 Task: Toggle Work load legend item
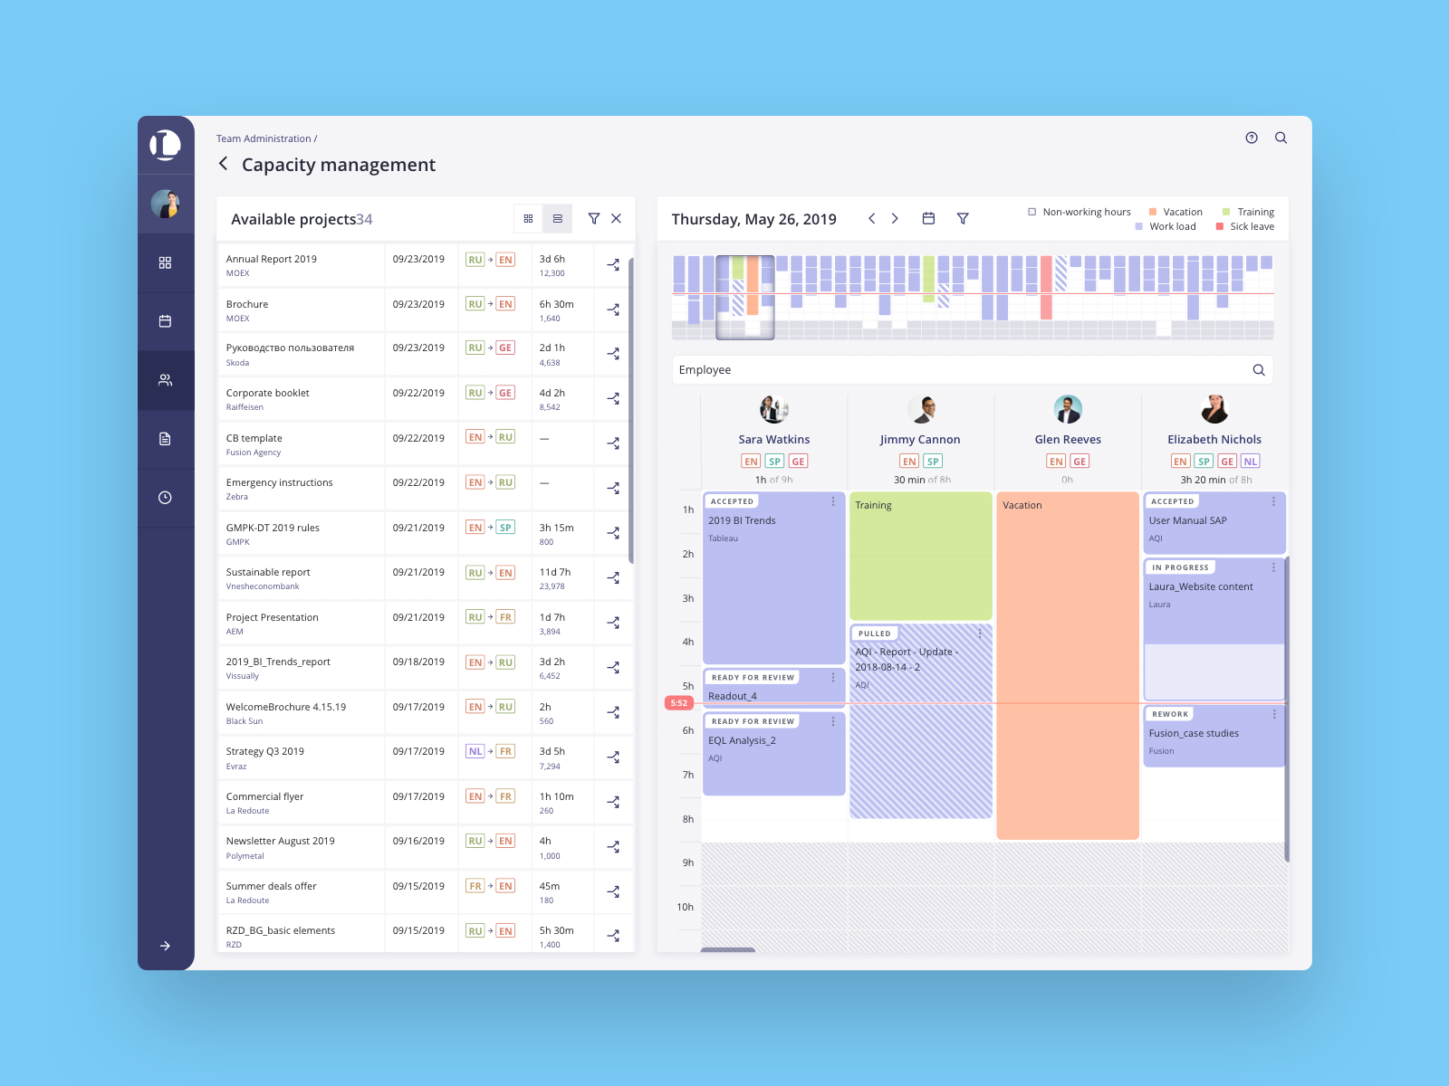(x=1166, y=226)
